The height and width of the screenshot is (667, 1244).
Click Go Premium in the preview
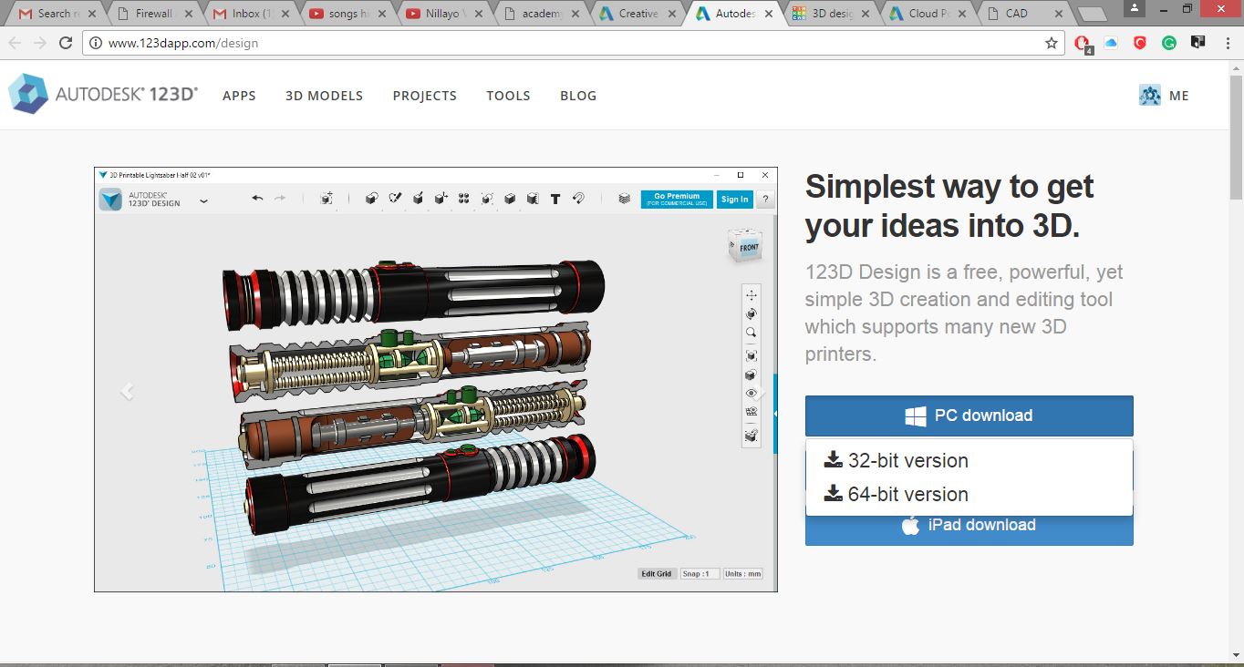[x=677, y=199]
